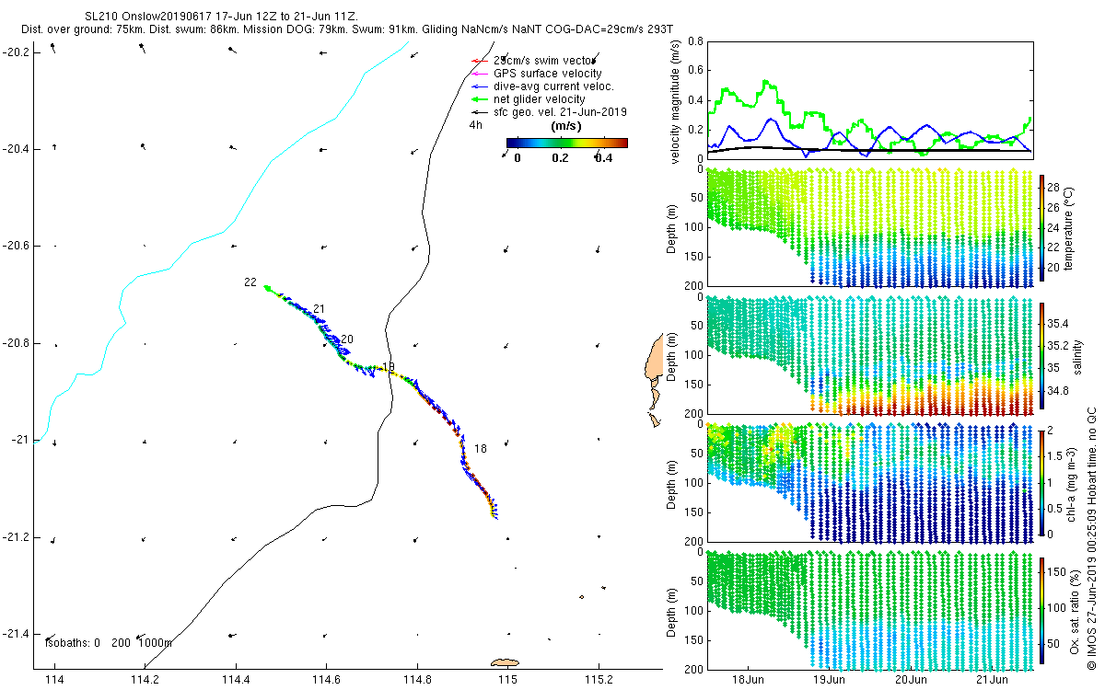
Task: Click the orange island at the map bottom
Action: (x=506, y=662)
